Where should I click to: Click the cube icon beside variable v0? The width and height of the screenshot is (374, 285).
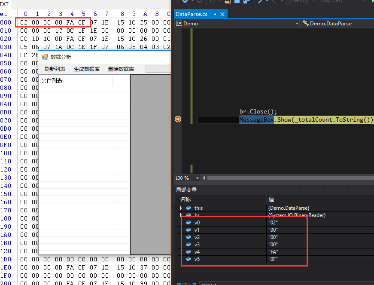[189, 223]
